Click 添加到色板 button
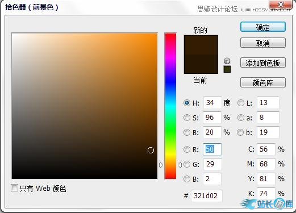This screenshot has height=213, width=296. 263,62
